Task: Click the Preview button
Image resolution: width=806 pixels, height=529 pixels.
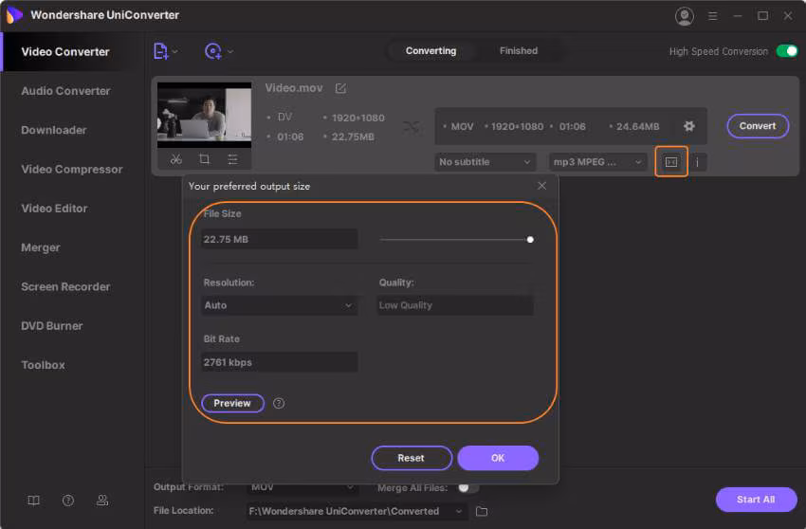Action: pyautogui.click(x=232, y=403)
